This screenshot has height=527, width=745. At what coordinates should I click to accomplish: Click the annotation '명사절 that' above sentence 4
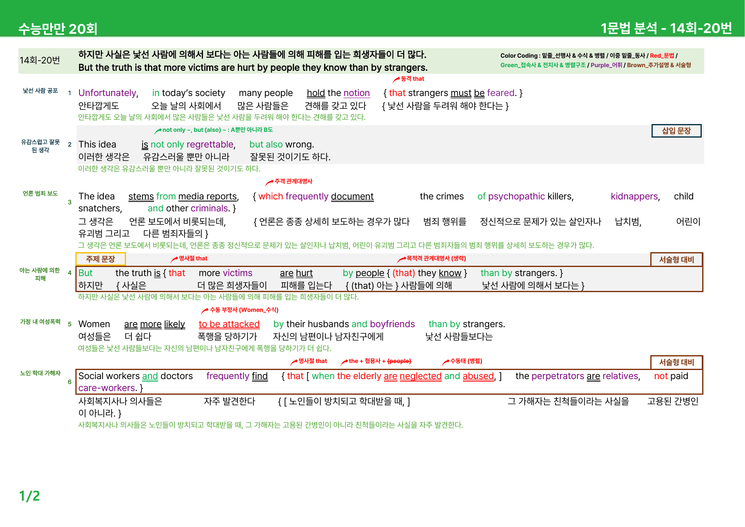[193, 258]
